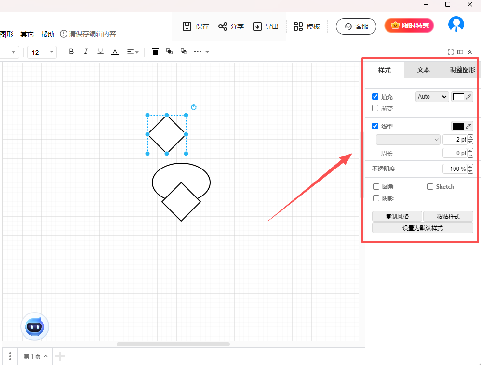Open the Auto fill style dropdown
Screen dimensions: 481x365
click(x=432, y=97)
